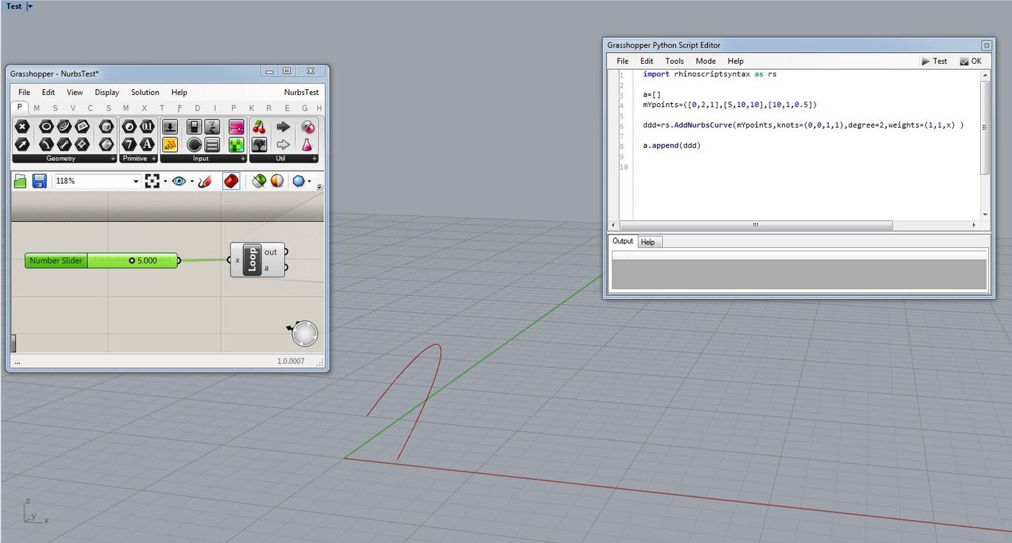The image size is (1012, 543).
Task: Click the white outlined arrow icon in Util
Action: [283, 144]
